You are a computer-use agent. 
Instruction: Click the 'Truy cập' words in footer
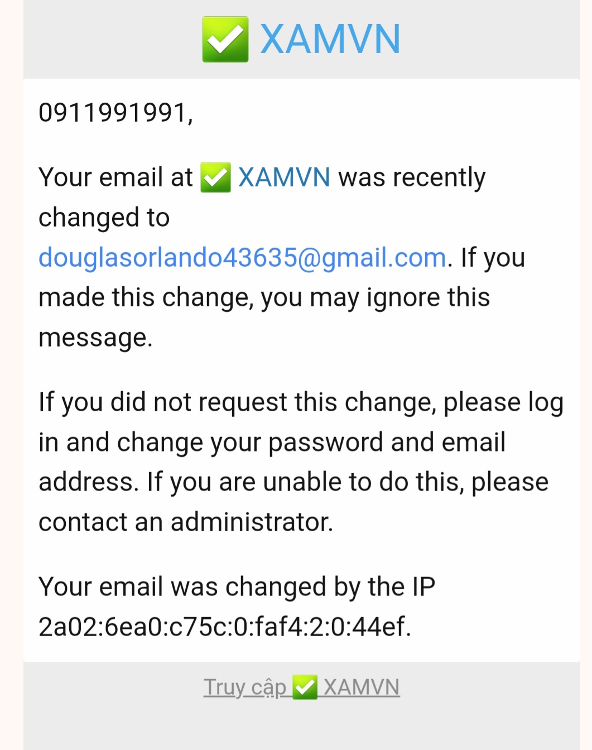coord(245,688)
